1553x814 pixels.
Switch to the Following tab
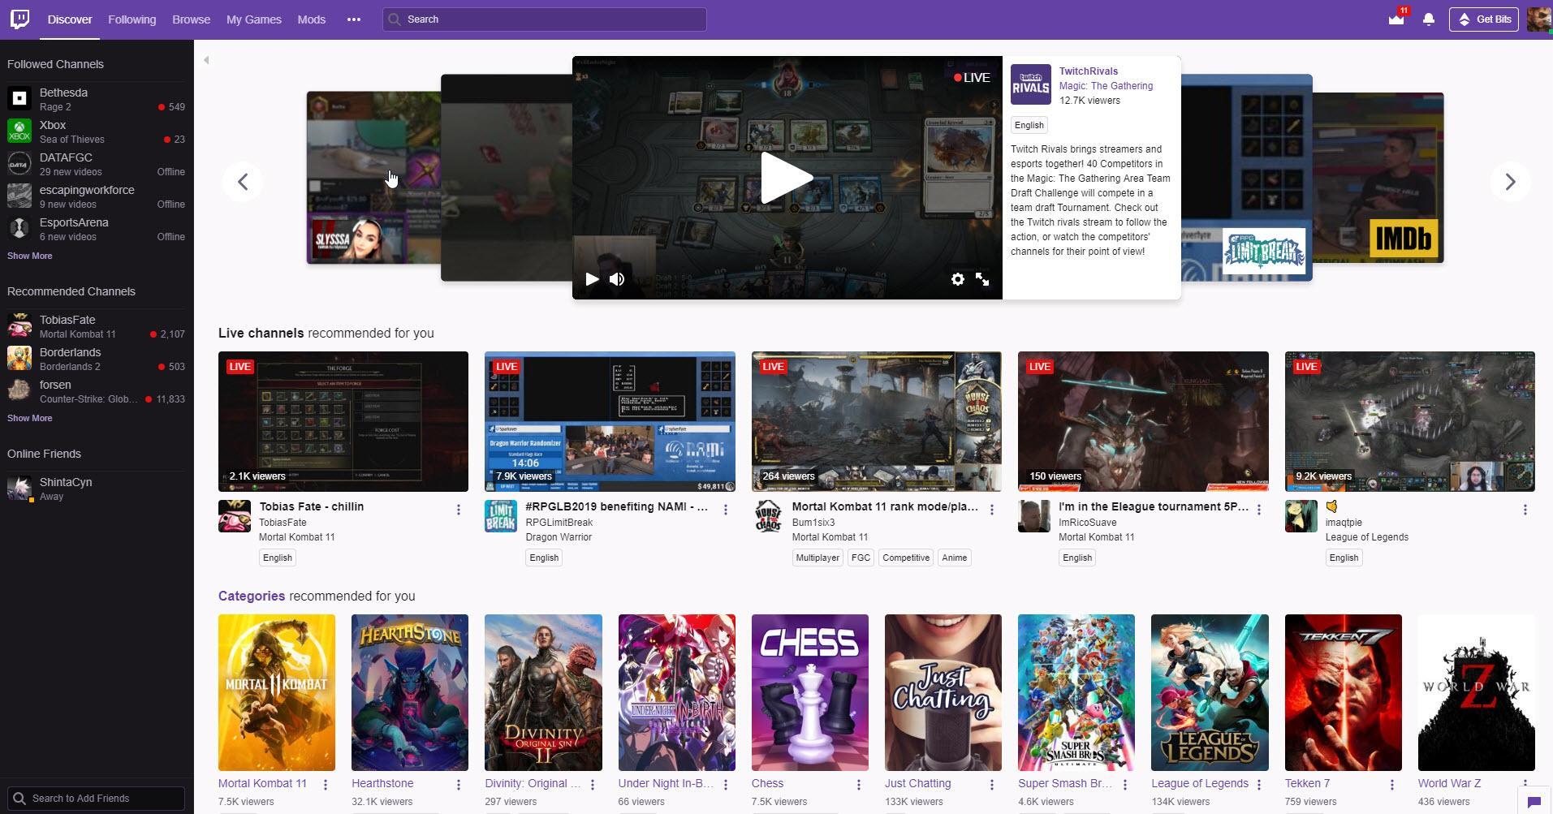coord(132,19)
